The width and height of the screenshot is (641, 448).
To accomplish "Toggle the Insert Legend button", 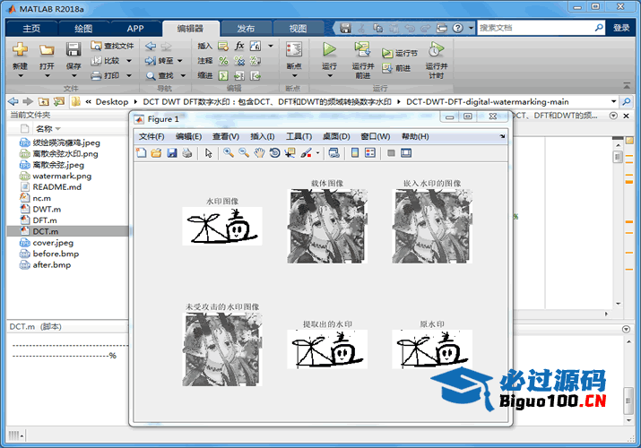I will (x=369, y=153).
